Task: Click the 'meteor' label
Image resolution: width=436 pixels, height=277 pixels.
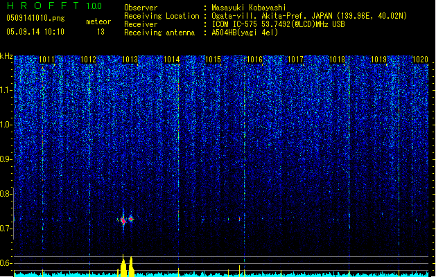Action: coord(98,21)
